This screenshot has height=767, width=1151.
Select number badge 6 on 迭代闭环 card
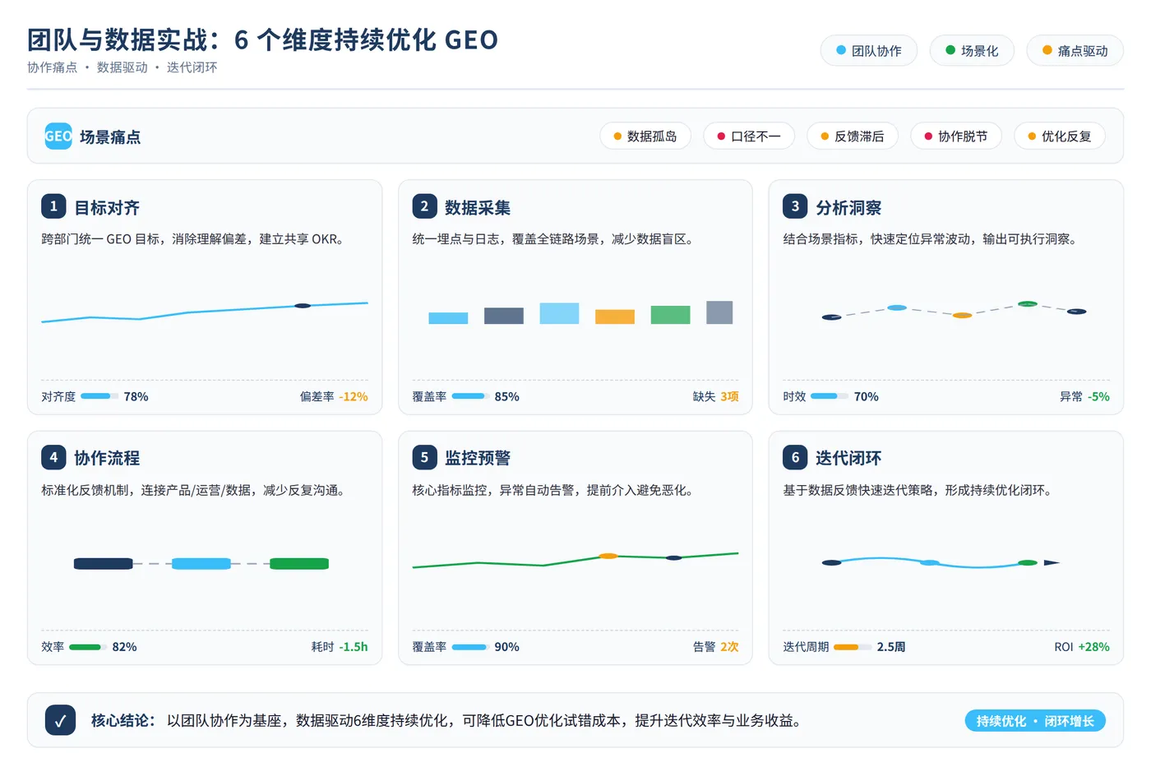tap(795, 457)
